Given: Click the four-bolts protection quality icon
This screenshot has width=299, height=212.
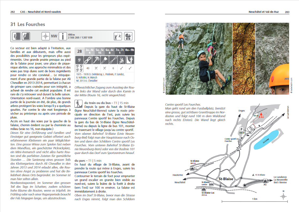Looking at the screenshot, I should (x=79, y=68).
